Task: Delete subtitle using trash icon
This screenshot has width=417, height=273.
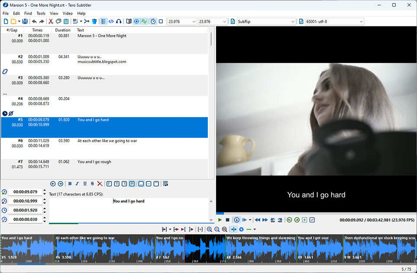Action: click(x=94, y=22)
